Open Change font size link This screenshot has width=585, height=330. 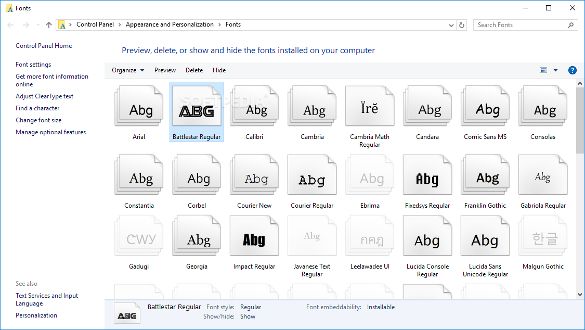[38, 120]
